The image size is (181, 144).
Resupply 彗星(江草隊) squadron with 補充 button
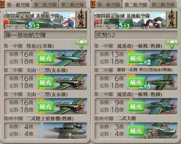(x=46, y=58)
